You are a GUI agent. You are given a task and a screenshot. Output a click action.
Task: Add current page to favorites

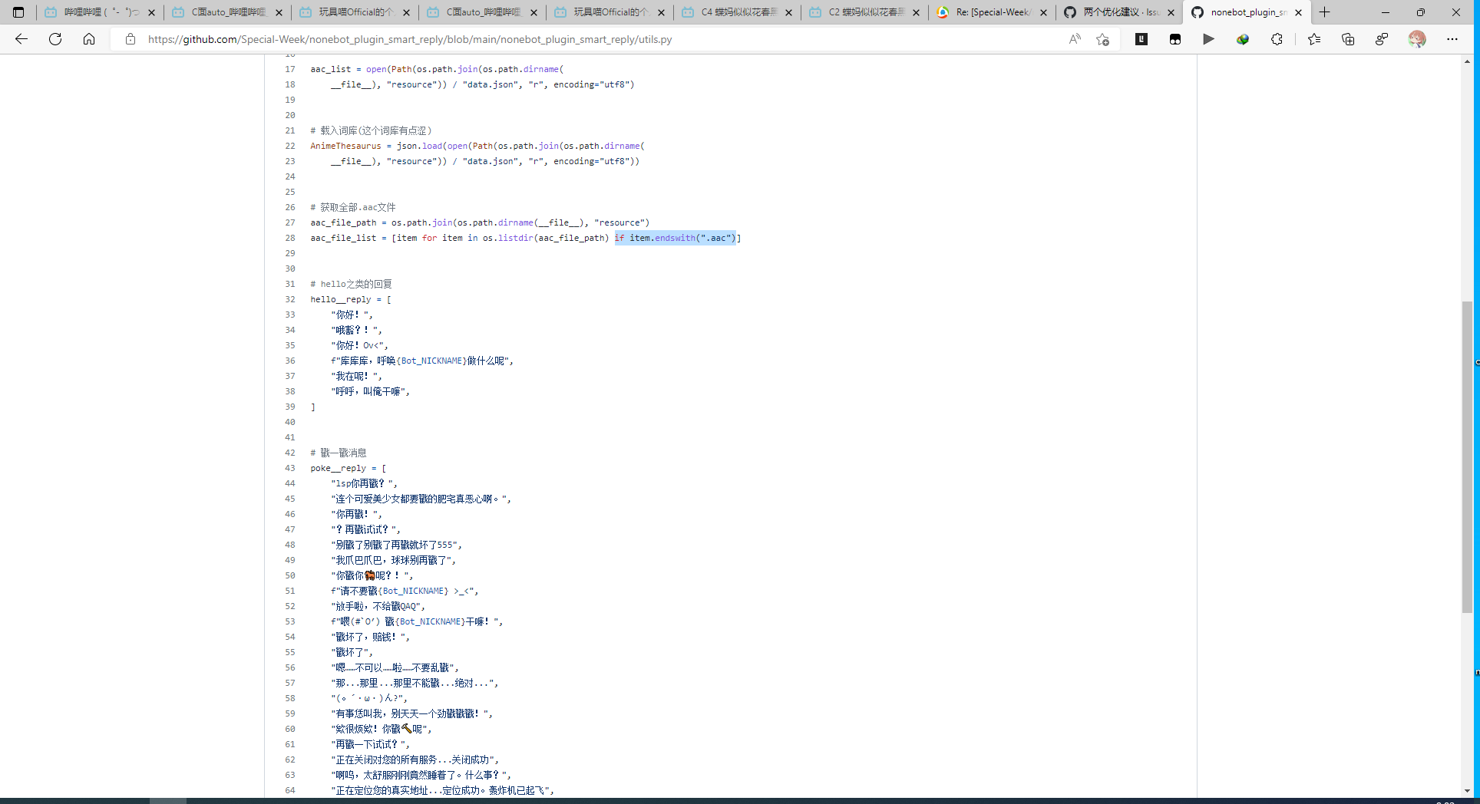[x=1103, y=39]
